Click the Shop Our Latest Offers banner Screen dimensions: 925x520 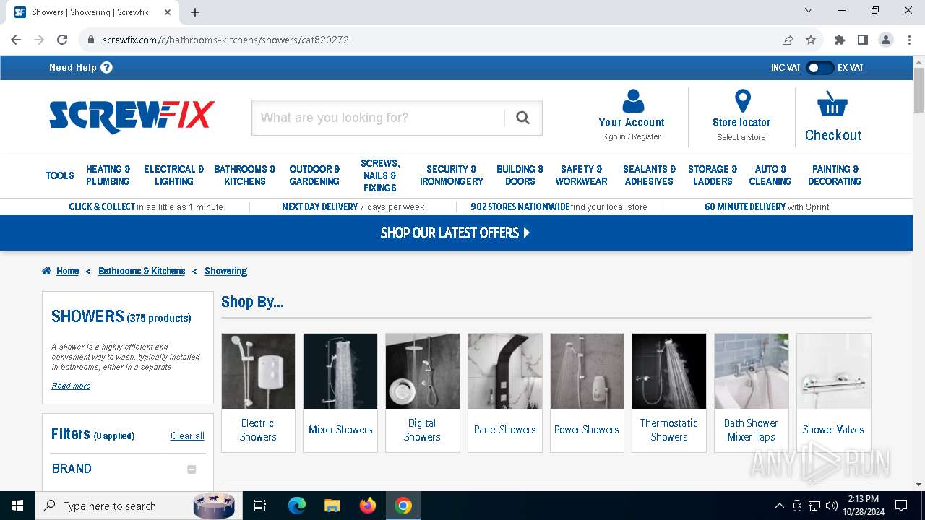coord(456,233)
